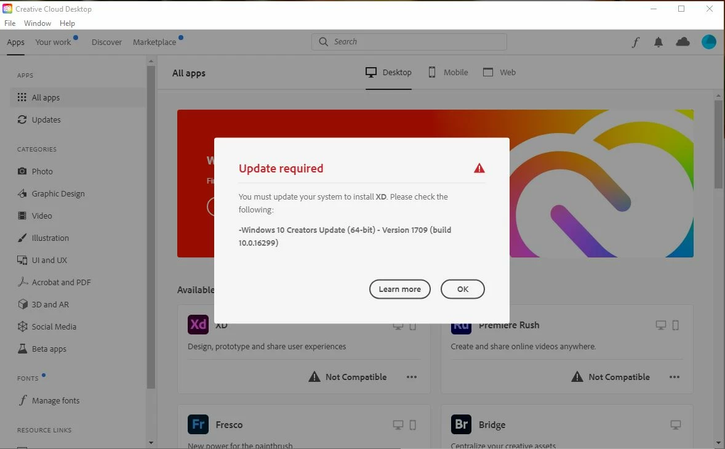This screenshot has height=449, width=725.
Task: Click the Graphic Design pen icon
Action: [22, 193]
